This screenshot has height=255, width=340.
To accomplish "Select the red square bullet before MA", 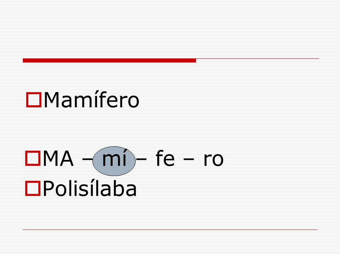I will [x=33, y=158].
